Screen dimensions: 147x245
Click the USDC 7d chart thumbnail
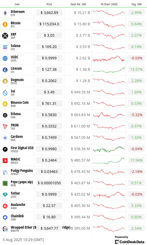point(109,58)
